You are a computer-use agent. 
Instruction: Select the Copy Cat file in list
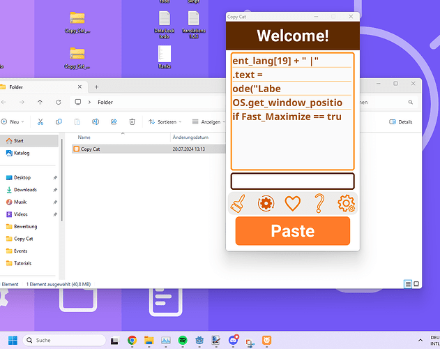90,149
